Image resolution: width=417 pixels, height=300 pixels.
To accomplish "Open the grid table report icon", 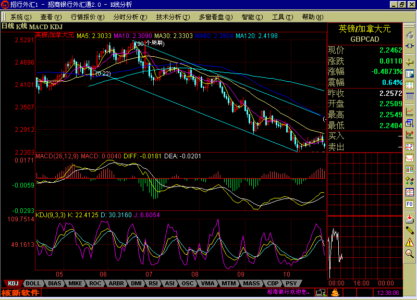I will [410, 96].
